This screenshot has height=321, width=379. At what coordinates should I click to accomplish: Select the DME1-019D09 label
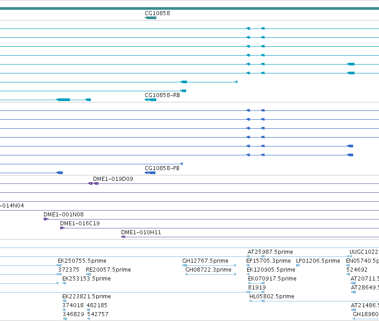113,179
